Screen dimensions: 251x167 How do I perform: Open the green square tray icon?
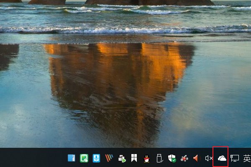click(x=84, y=158)
